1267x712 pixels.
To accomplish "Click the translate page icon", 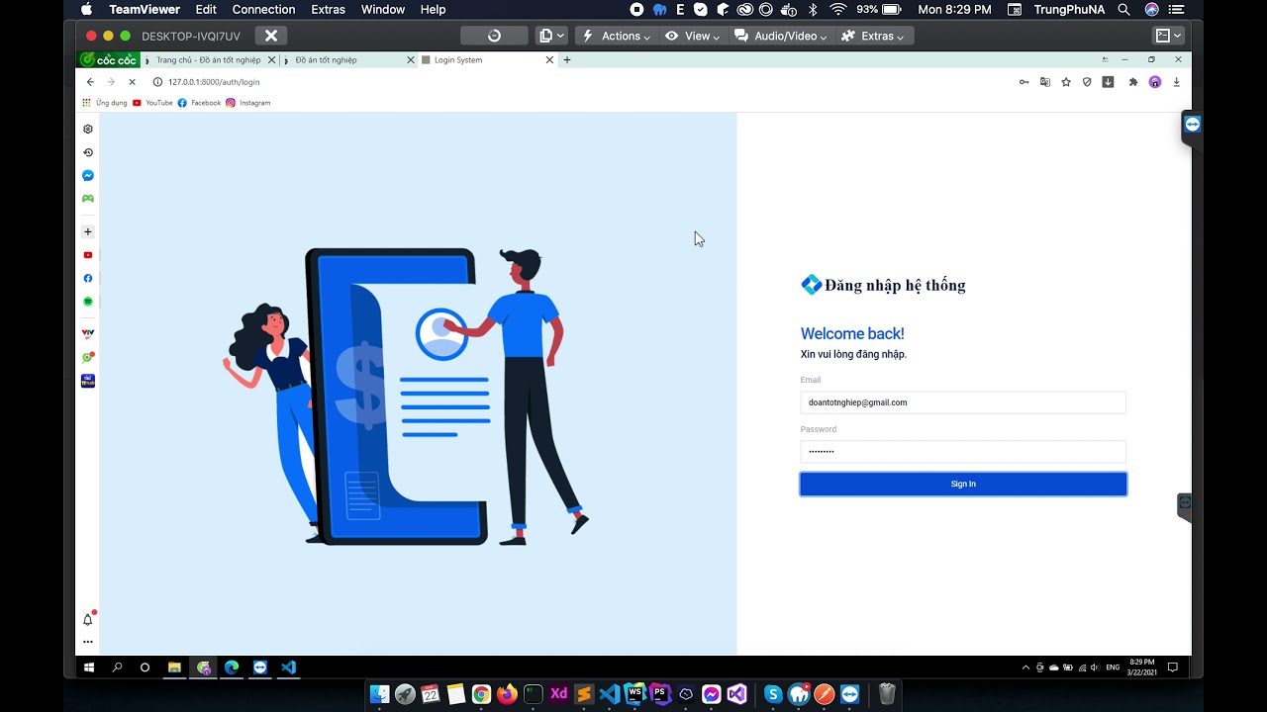I will coord(1044,82).
